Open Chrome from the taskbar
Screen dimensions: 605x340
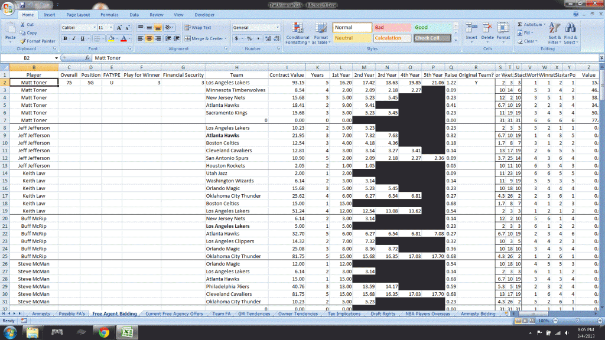(104, 332)
